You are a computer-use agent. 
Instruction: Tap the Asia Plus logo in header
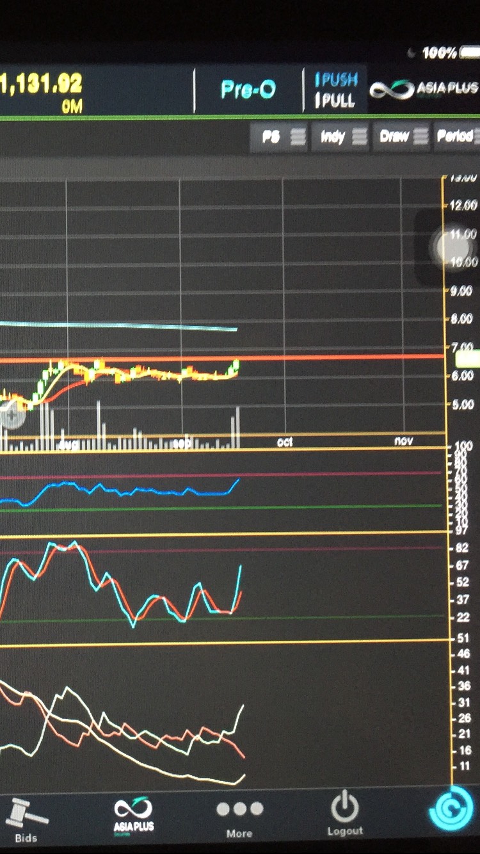425,89
